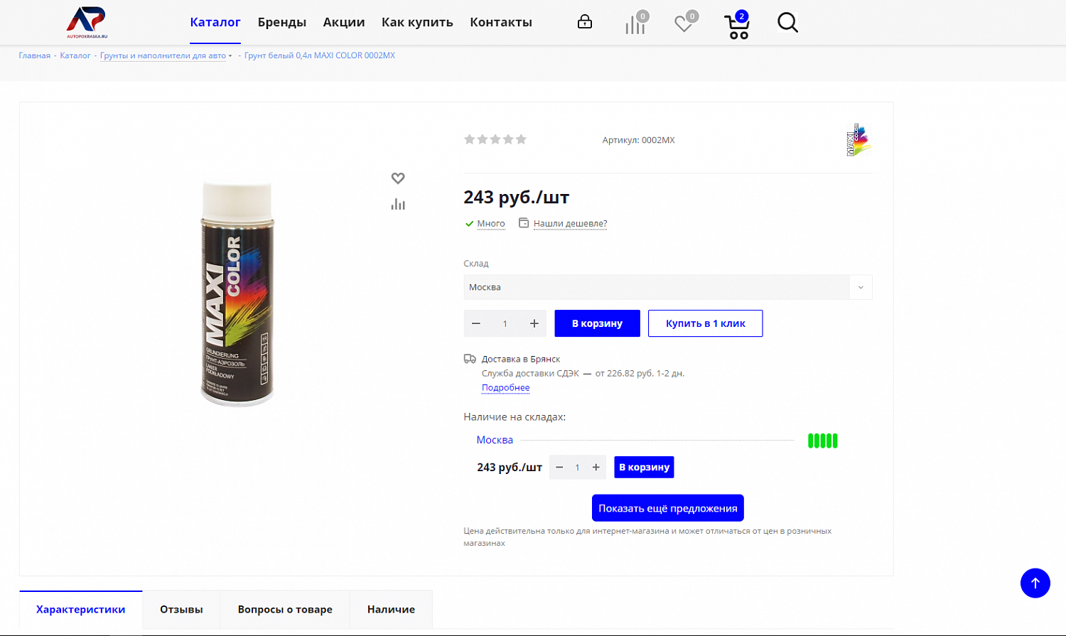Click the Москва warehouse link
This screenshot has width=1066, height=636.
pyautogui.click(x=495, y=440)
